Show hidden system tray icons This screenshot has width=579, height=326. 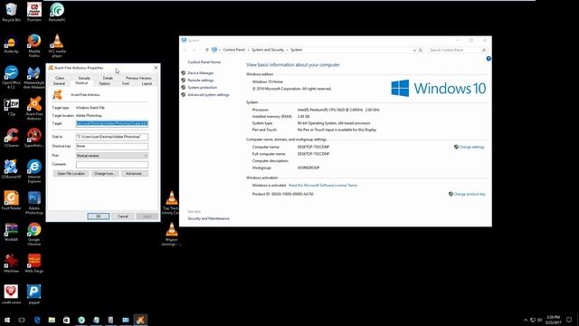point(526,320)
